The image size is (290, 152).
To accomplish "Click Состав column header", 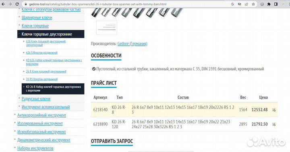I will tap(183, 98).
